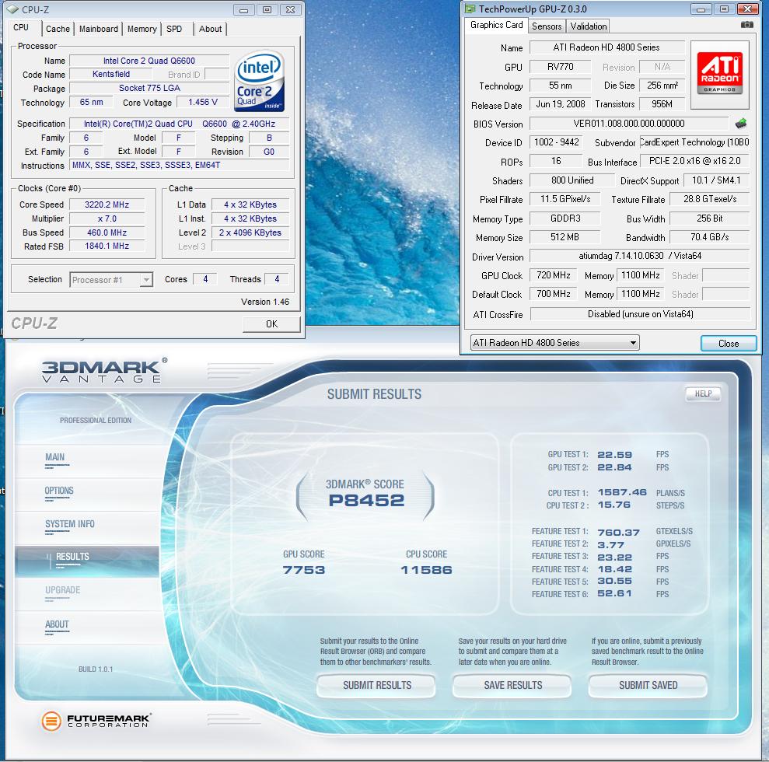Click the FEATURE TEST 6 result 52.61
Viewport: 769px width, 762px height.
coord(614,594)
